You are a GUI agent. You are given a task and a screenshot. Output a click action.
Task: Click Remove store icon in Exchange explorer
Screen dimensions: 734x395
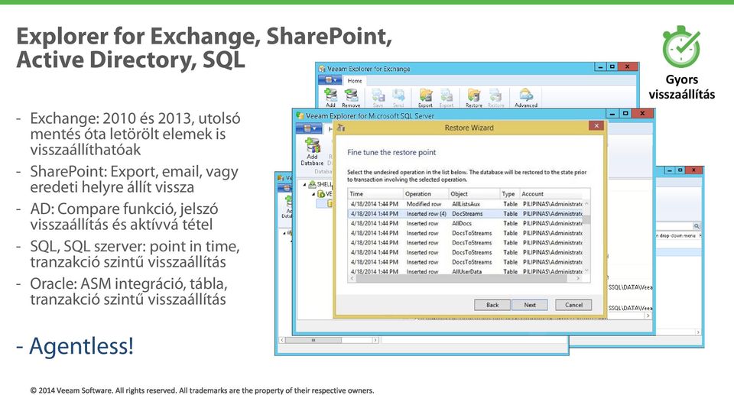point(351,95)
